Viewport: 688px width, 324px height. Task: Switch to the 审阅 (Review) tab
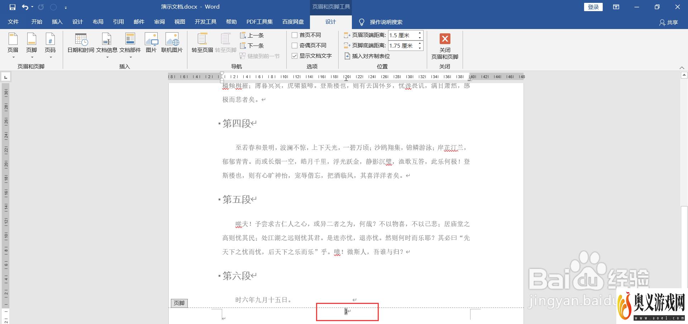pos(159,22)
